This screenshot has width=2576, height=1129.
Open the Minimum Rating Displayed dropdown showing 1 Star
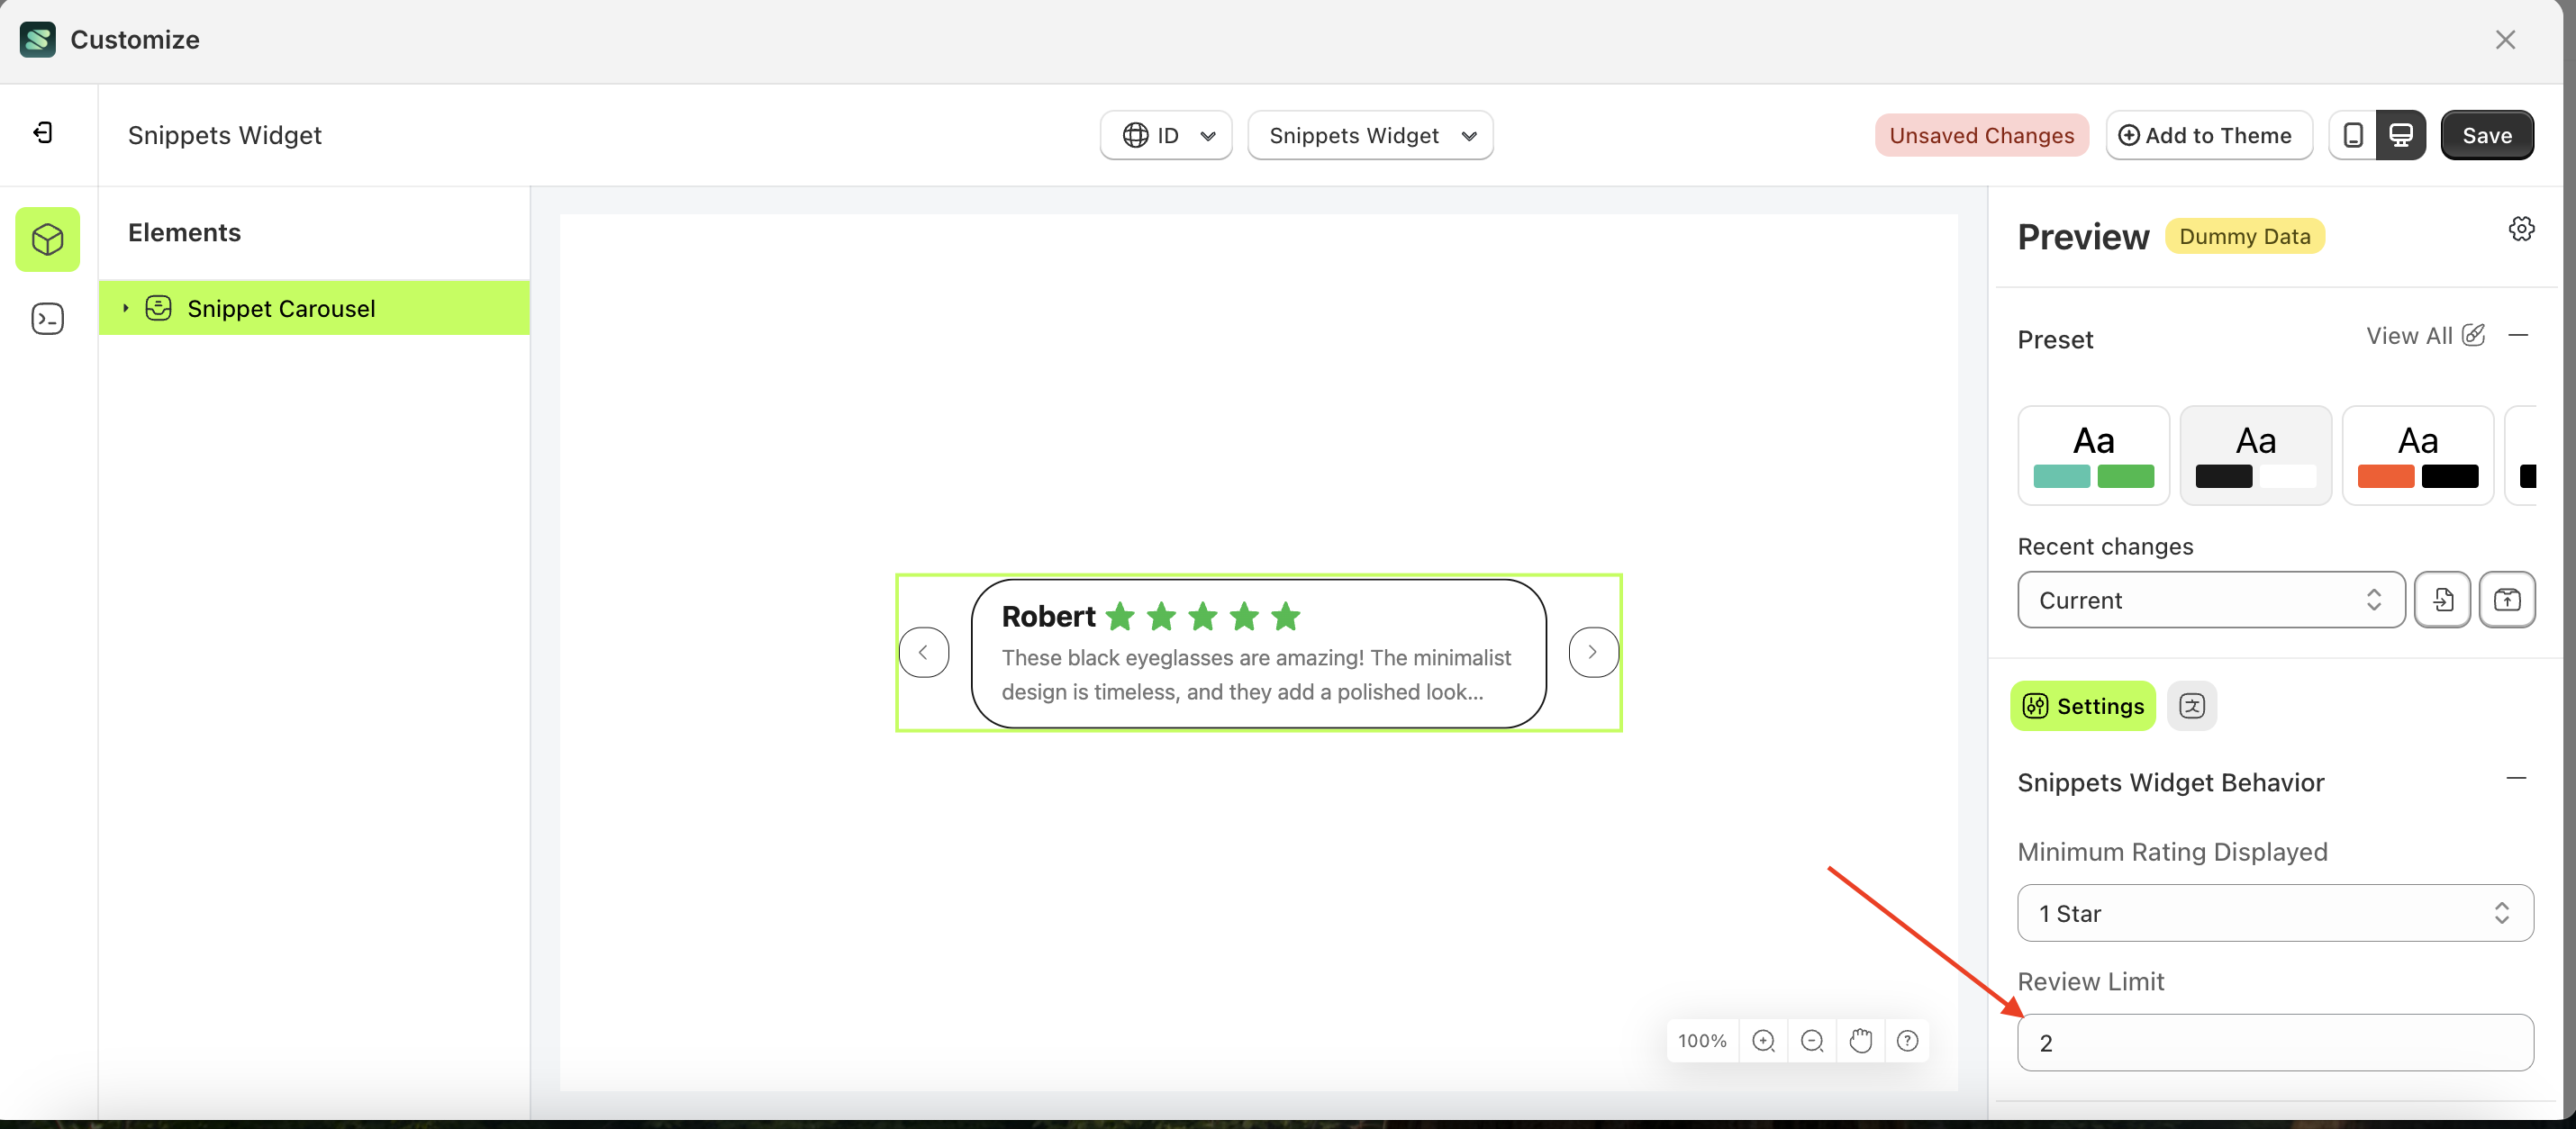(x=2274, y=913)
